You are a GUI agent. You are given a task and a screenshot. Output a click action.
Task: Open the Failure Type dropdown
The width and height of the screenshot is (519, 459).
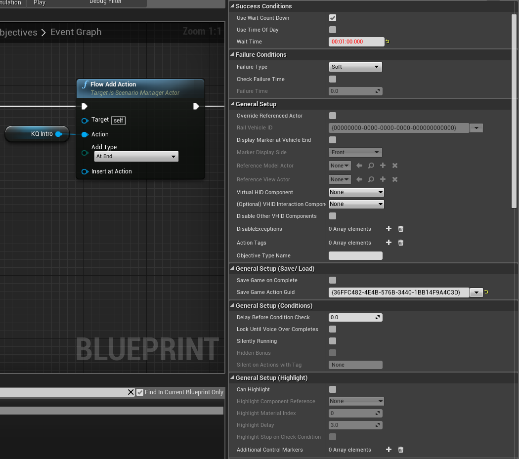pos(355,67)
